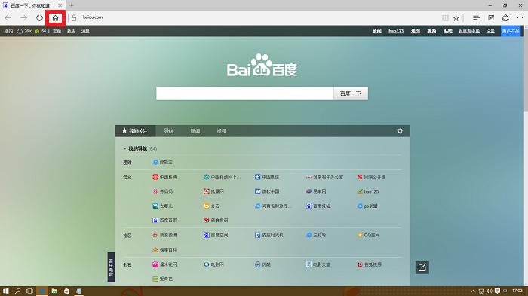
Task: Switch to the 新闻 tab in panel
Action: point(195,131)
